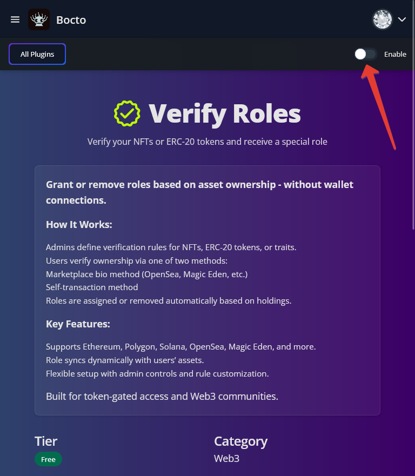
Task: Click the Enable label text
Action: point(395,54)
